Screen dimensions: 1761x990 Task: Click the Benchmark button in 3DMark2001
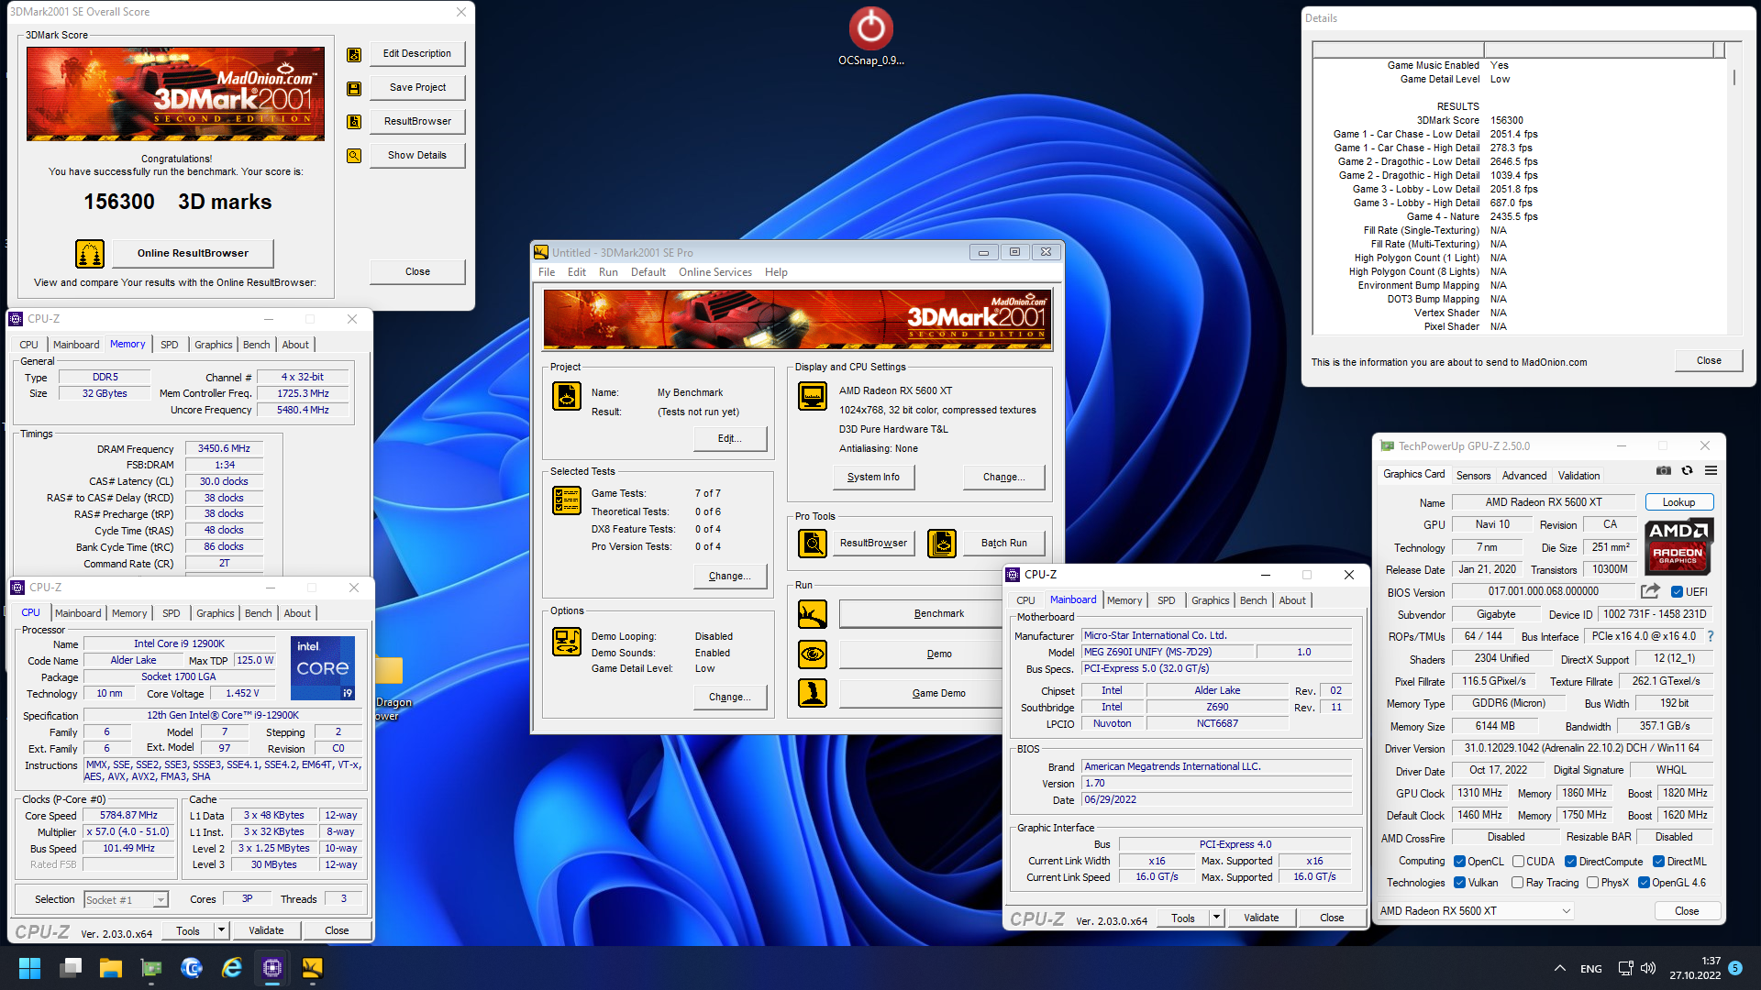(921, 613)
